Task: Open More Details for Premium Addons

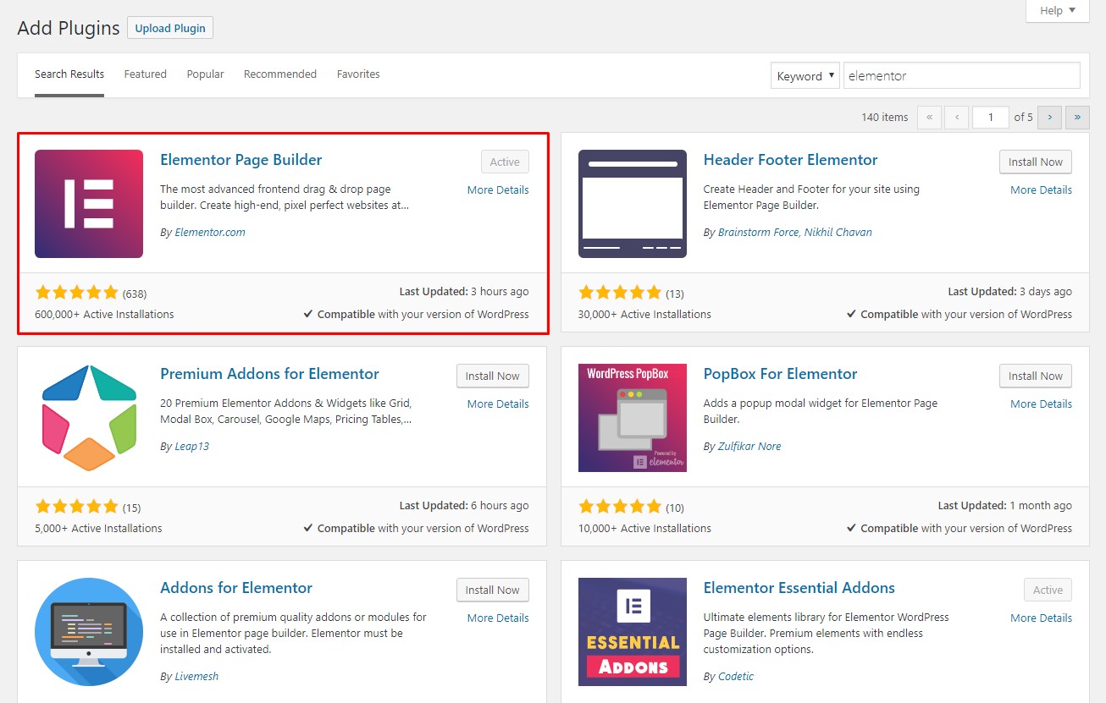Action: (497, 404)
